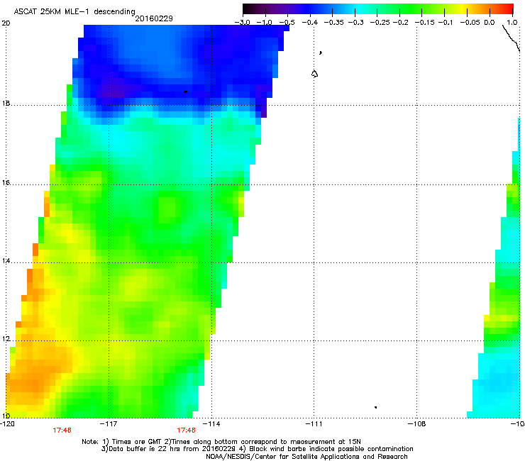Viewport: 525px width, 461px height.
Task: Select the -0.2 color scale label
Action: 400,23
